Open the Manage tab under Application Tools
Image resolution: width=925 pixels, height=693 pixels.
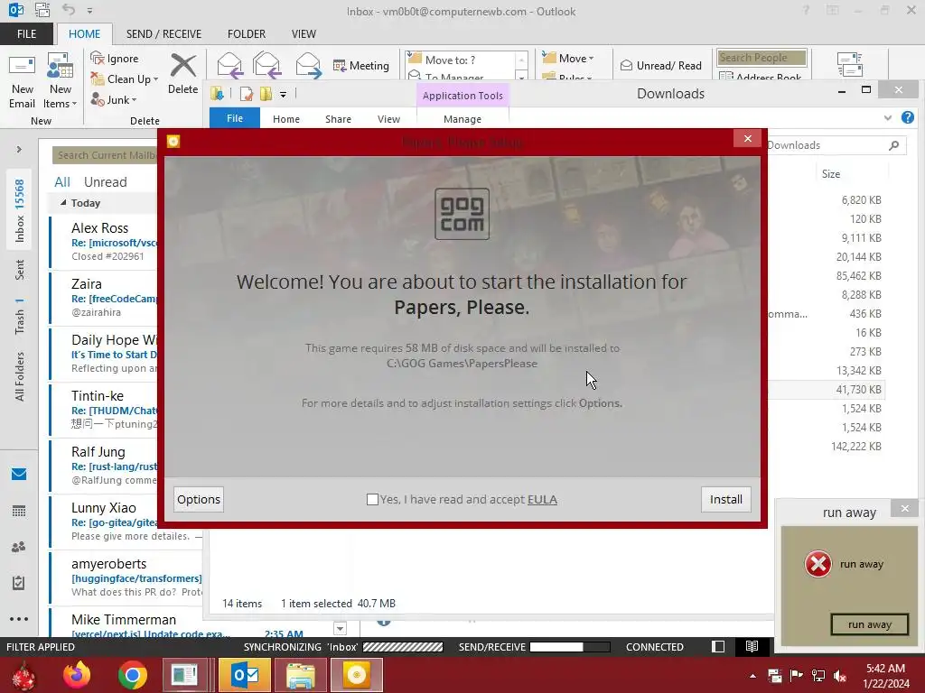462,119
